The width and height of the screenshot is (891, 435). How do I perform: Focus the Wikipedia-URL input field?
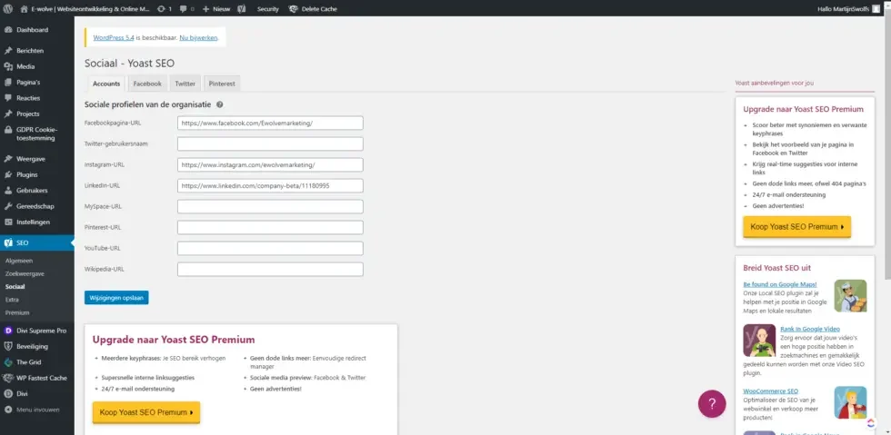click(270, 269)
